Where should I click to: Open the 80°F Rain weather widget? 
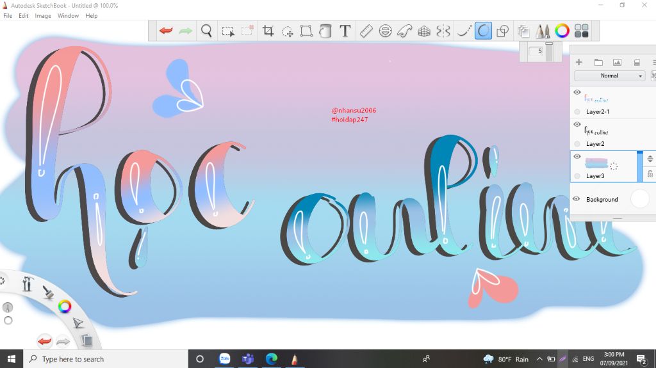(x=506, y=359)
